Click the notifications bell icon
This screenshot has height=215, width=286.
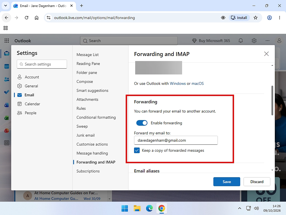[241, 41]
